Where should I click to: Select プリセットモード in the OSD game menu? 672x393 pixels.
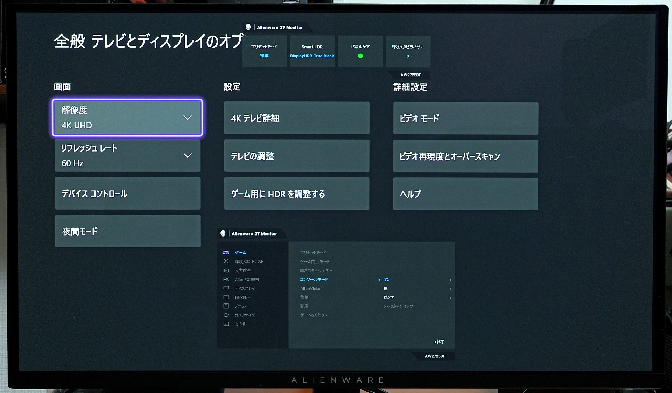[x=313, y=253]
